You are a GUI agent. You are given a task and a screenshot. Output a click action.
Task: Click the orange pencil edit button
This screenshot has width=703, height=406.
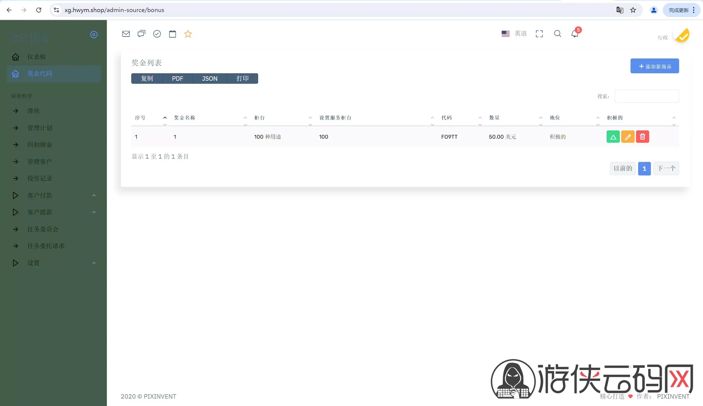(628, 137)
